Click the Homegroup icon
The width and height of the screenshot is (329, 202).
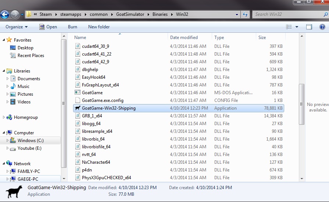pyautogui.click(x=9, y=117)
